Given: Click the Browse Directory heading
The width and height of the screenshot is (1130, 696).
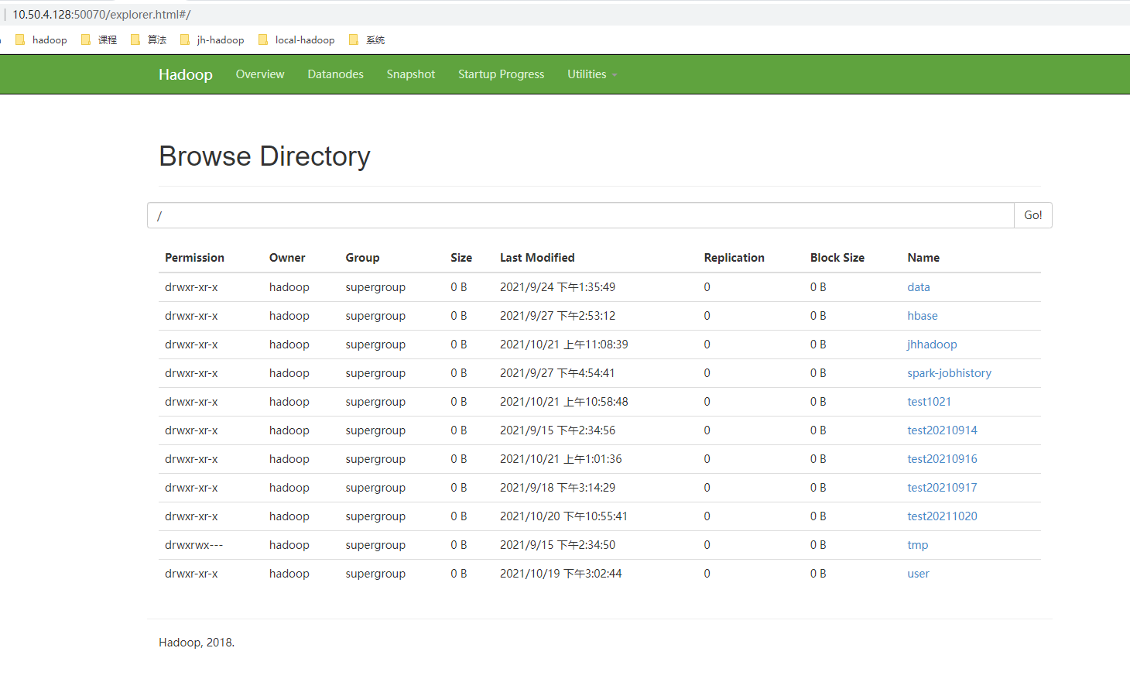Looking at the screenshot, I should (x=265, y=156).
